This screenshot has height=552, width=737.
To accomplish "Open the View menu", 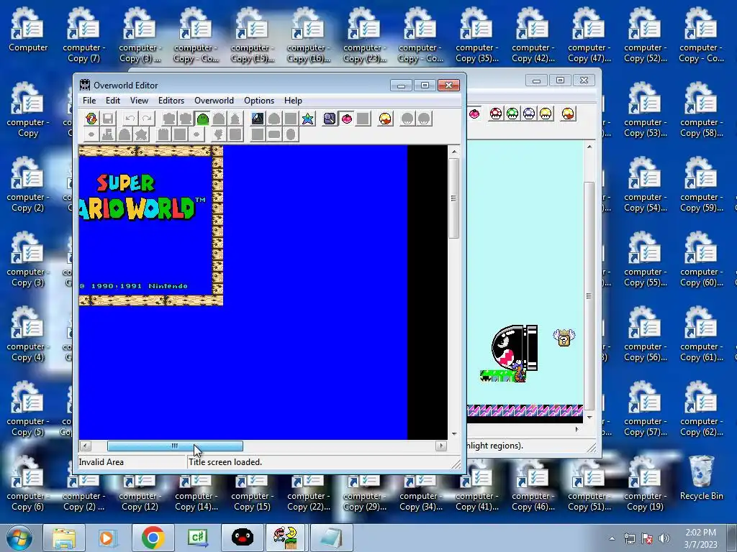I will [x=139, y=101].
